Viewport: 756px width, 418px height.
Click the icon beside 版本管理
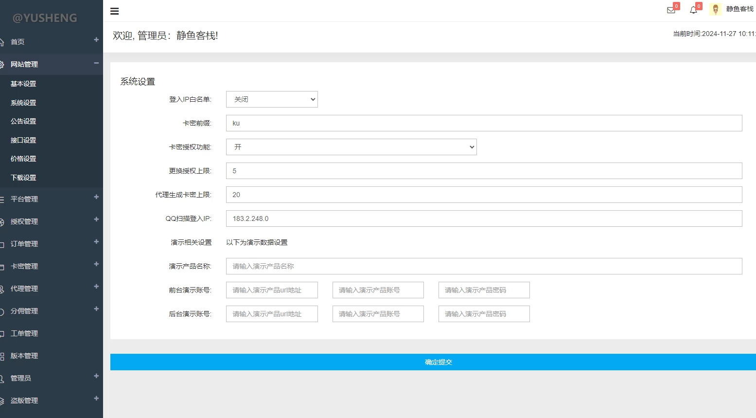(2, 356)
